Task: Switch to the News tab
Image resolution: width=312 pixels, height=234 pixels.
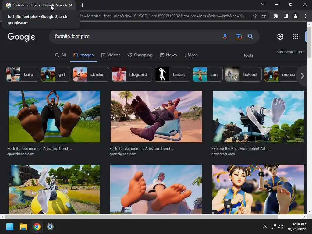Action: [x=168, y=55]
